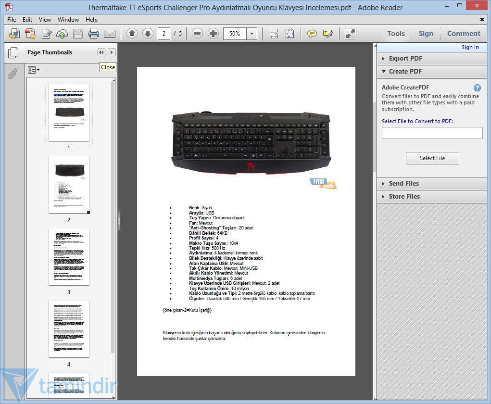Viewport: 491px width, 404px height.
Task: Switch to the Comment pane
Action: pos(464,34)
